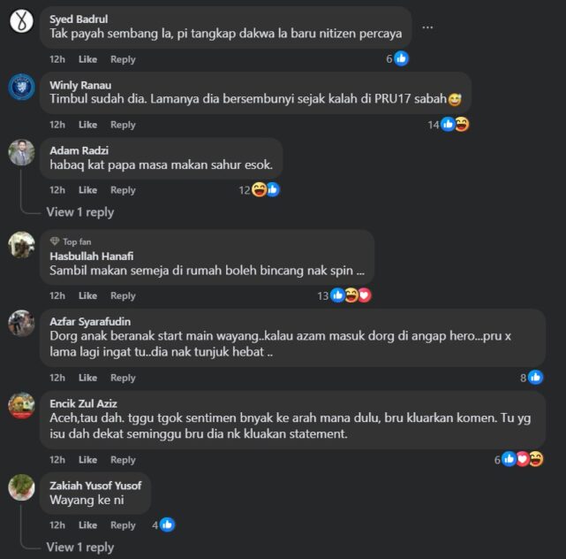Viewport: 566px width, 559px height.
Task: Like Azfar Syarafudin's comment
Action: pos(87,378)
